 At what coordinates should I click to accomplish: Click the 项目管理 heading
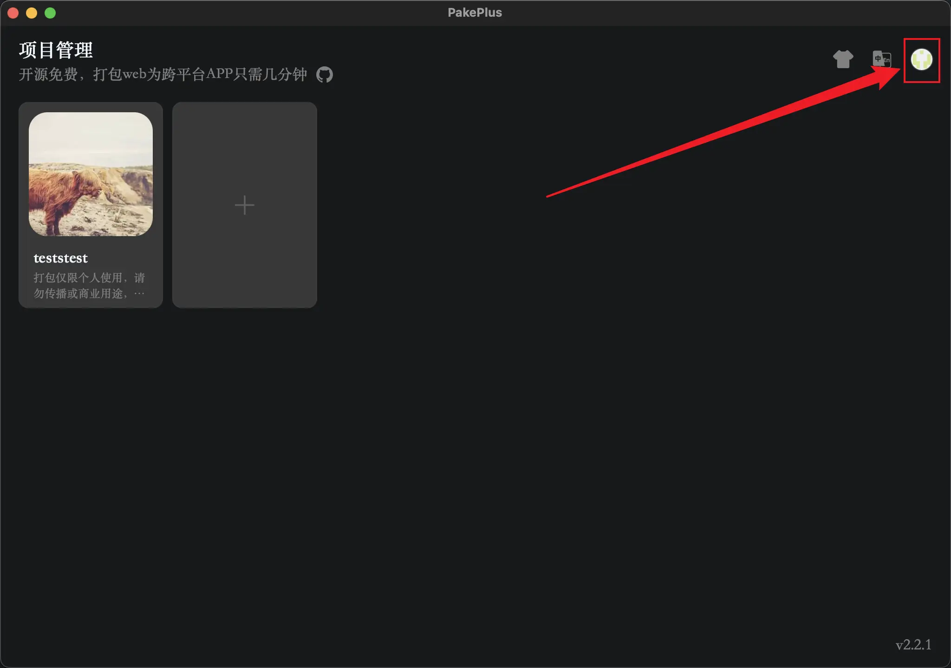click(56, 50)
